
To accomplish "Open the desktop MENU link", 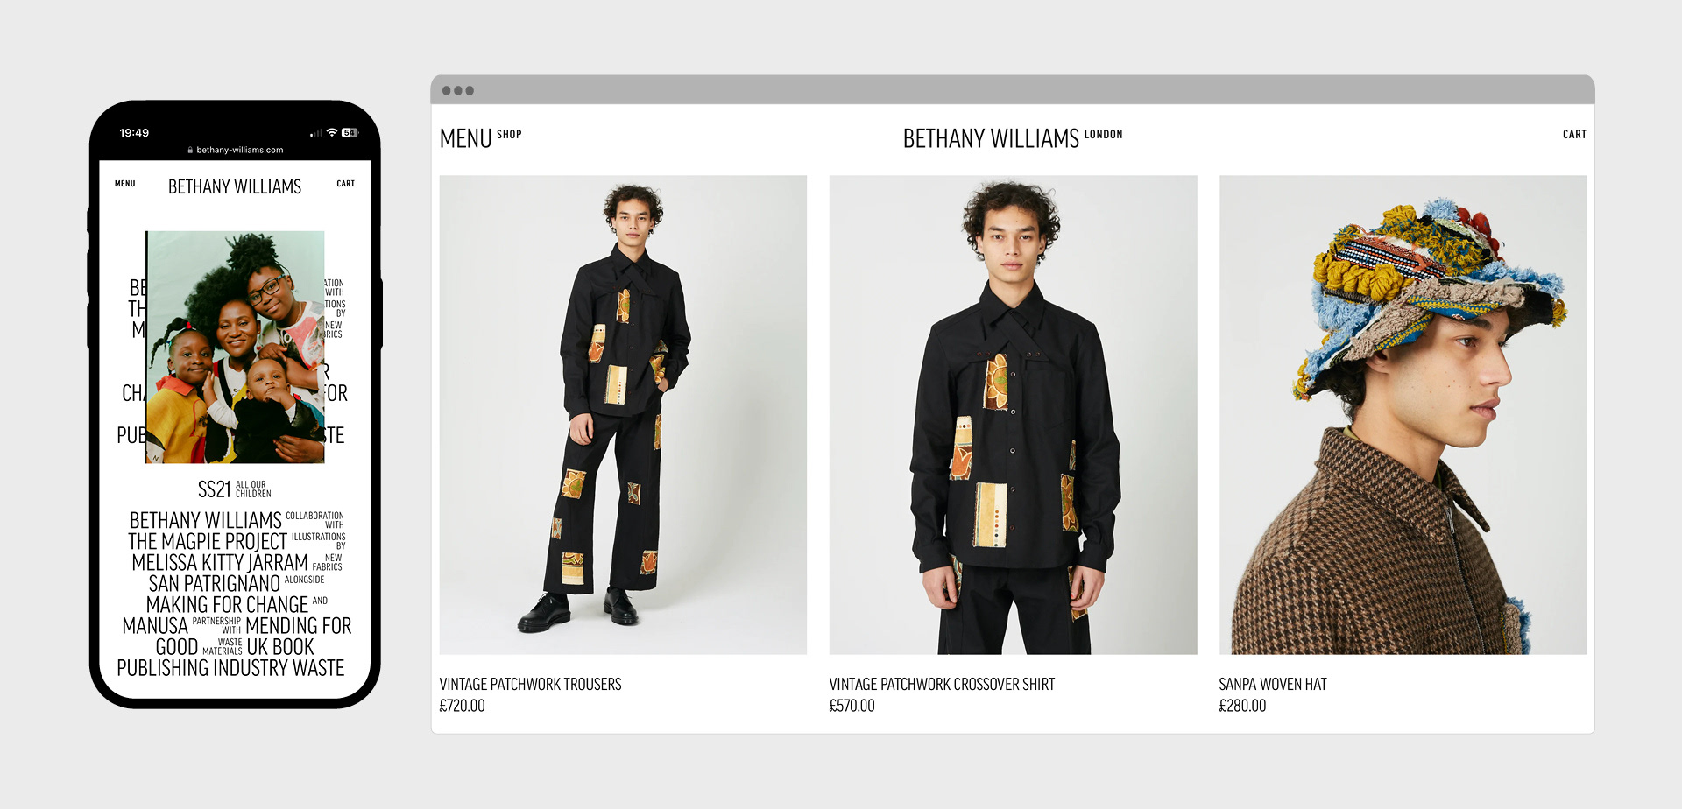I will click(x=465, y=138).
